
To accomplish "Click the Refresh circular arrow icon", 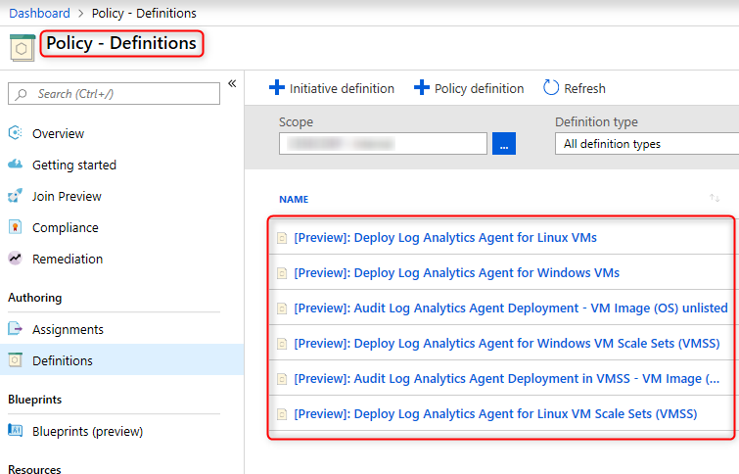I will [550, 87].
